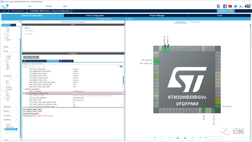Click the NRST pin
The width and height of the screenshot is (252, 142).
[x=156, y=76]
